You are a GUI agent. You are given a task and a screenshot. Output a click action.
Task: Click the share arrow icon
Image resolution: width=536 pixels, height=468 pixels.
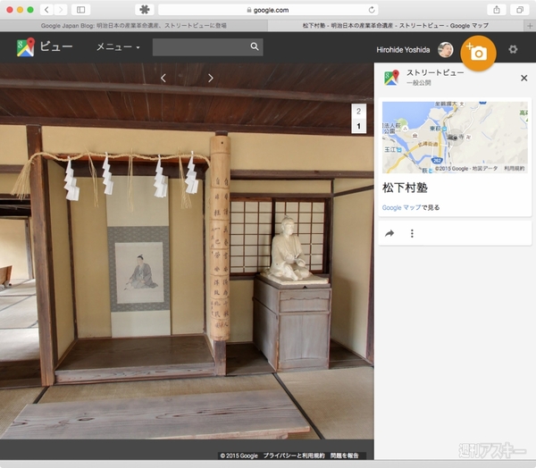point(389,233)
